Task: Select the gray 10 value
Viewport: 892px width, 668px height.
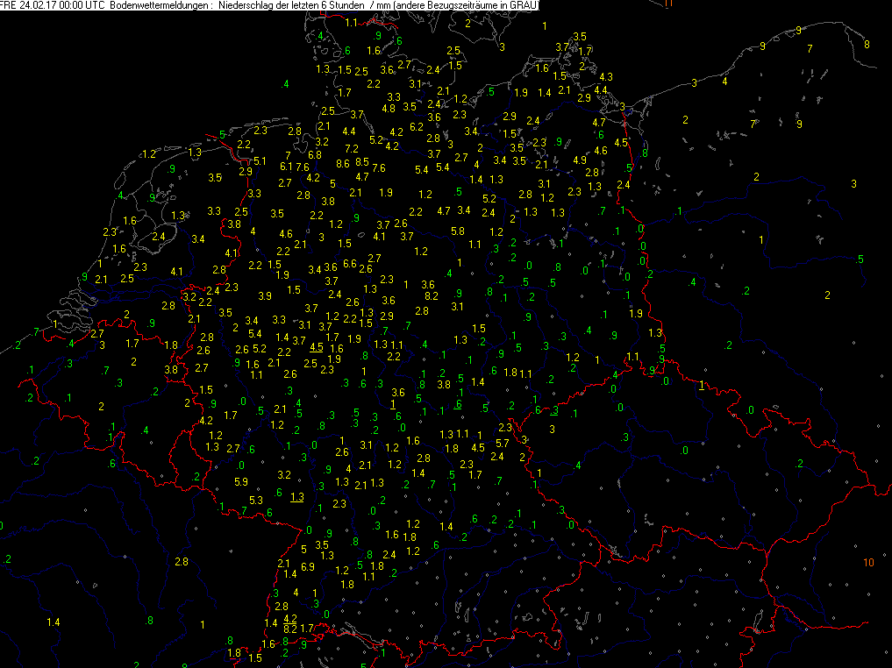Action: click(x=868, y=562)
